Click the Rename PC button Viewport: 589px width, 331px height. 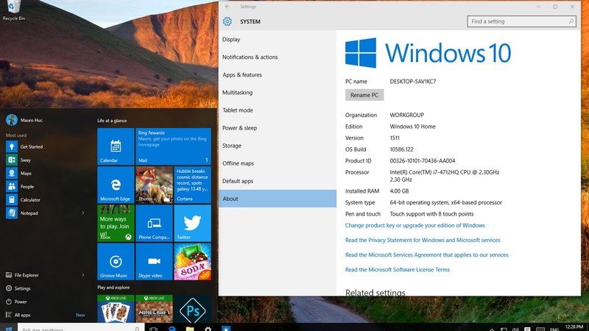(x=364, y=95)
